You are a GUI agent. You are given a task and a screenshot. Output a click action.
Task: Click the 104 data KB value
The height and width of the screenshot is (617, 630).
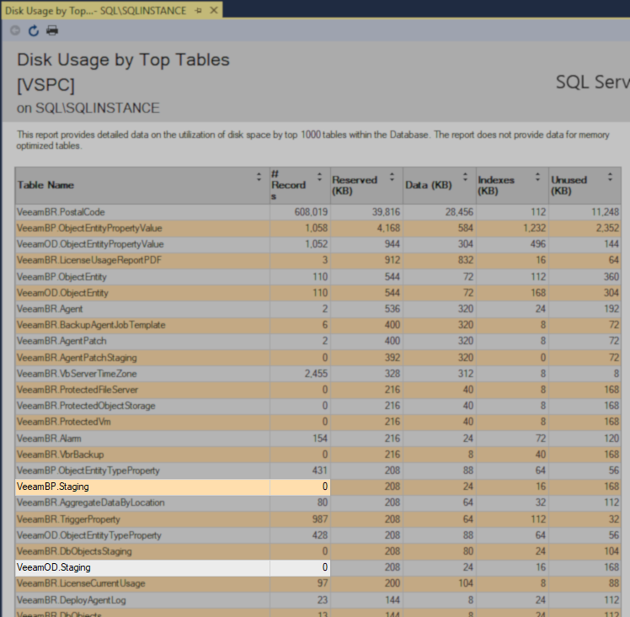pyautogui.click(x=466, y=583)
